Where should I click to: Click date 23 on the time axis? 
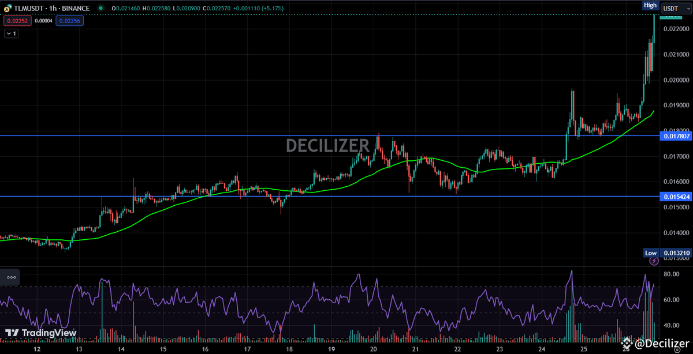point(500,349)
